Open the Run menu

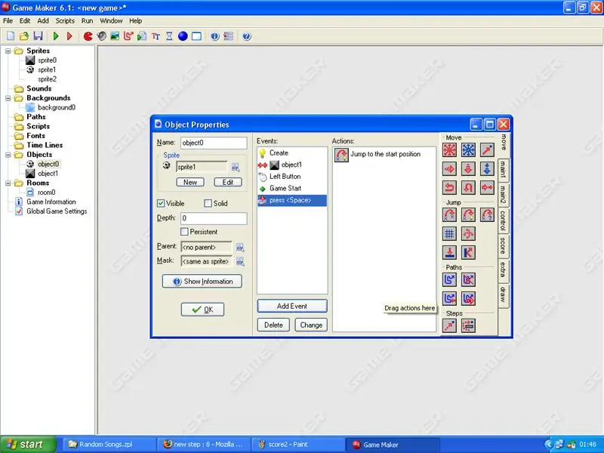click(x=87, y=21)
